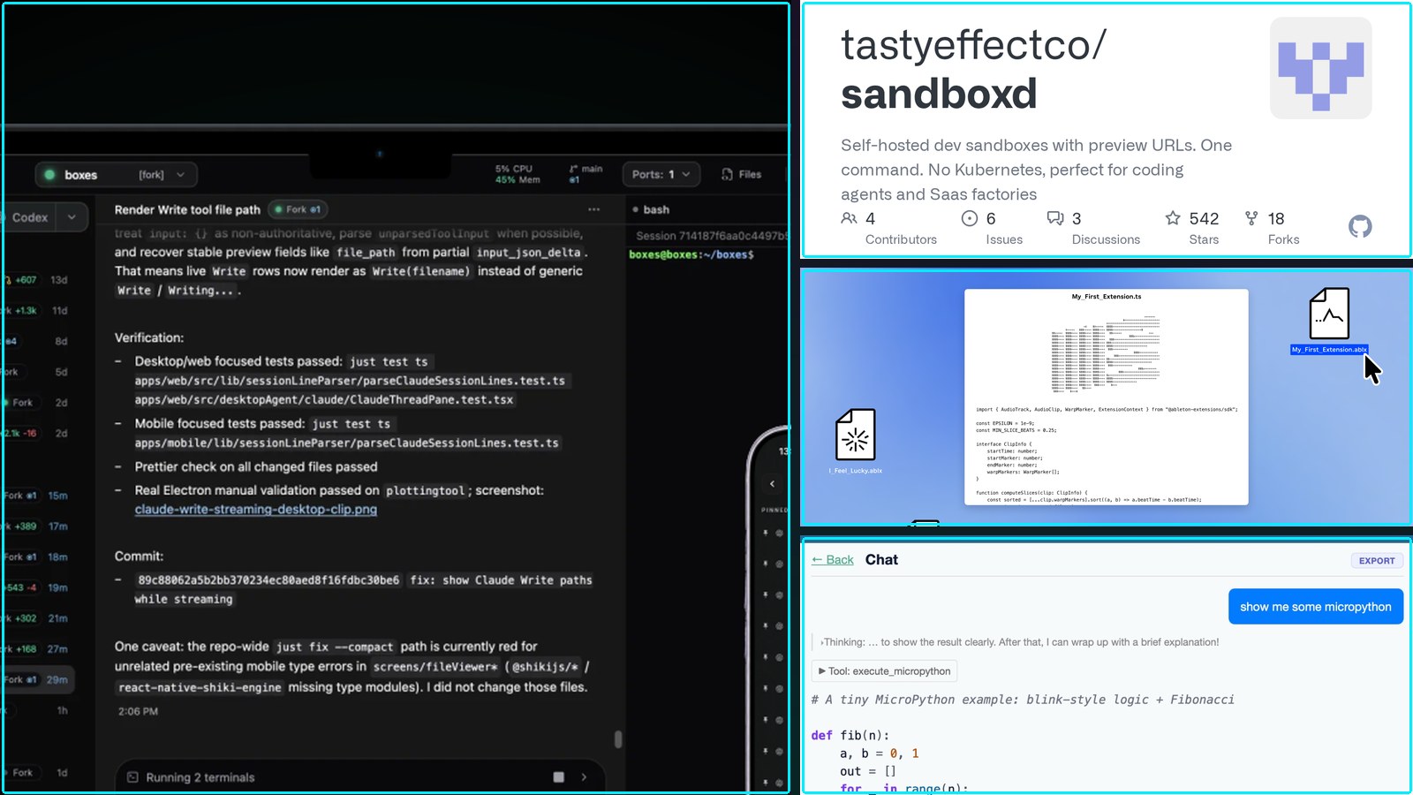The height and width of the screenshot is (795, 1413).
Task: Click the main branch indicator icon
Action: [573, 169]
